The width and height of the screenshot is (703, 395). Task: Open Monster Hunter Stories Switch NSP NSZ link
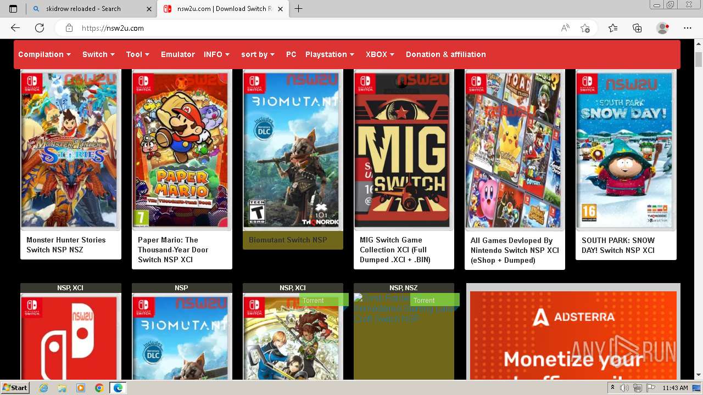click(66, 245)
